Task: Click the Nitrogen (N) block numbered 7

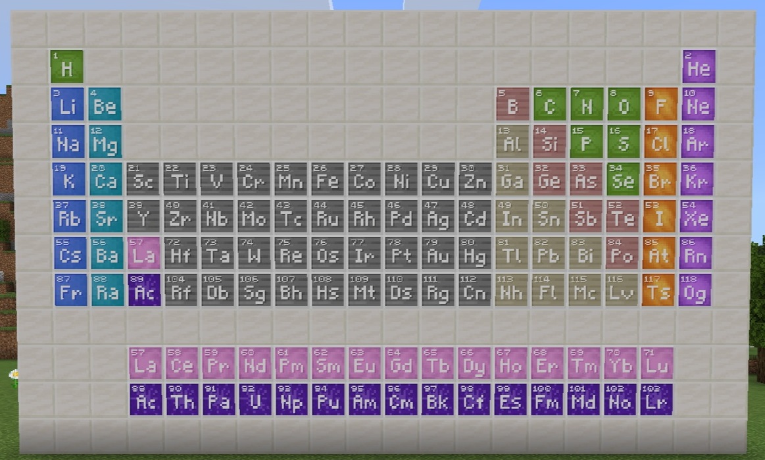Action: coord(587,104)
